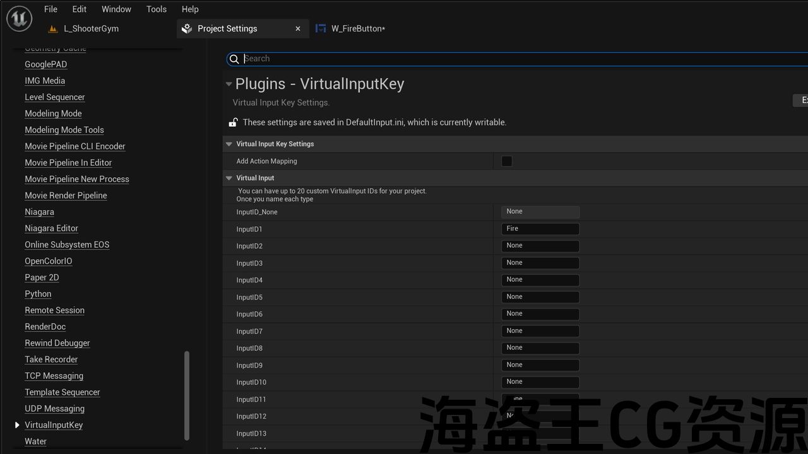Image resolution: width=808 pixels, height=454 pixels.
Task: Enable the Add Action Mapping checkbox
Action: click(x=506, y=161)
